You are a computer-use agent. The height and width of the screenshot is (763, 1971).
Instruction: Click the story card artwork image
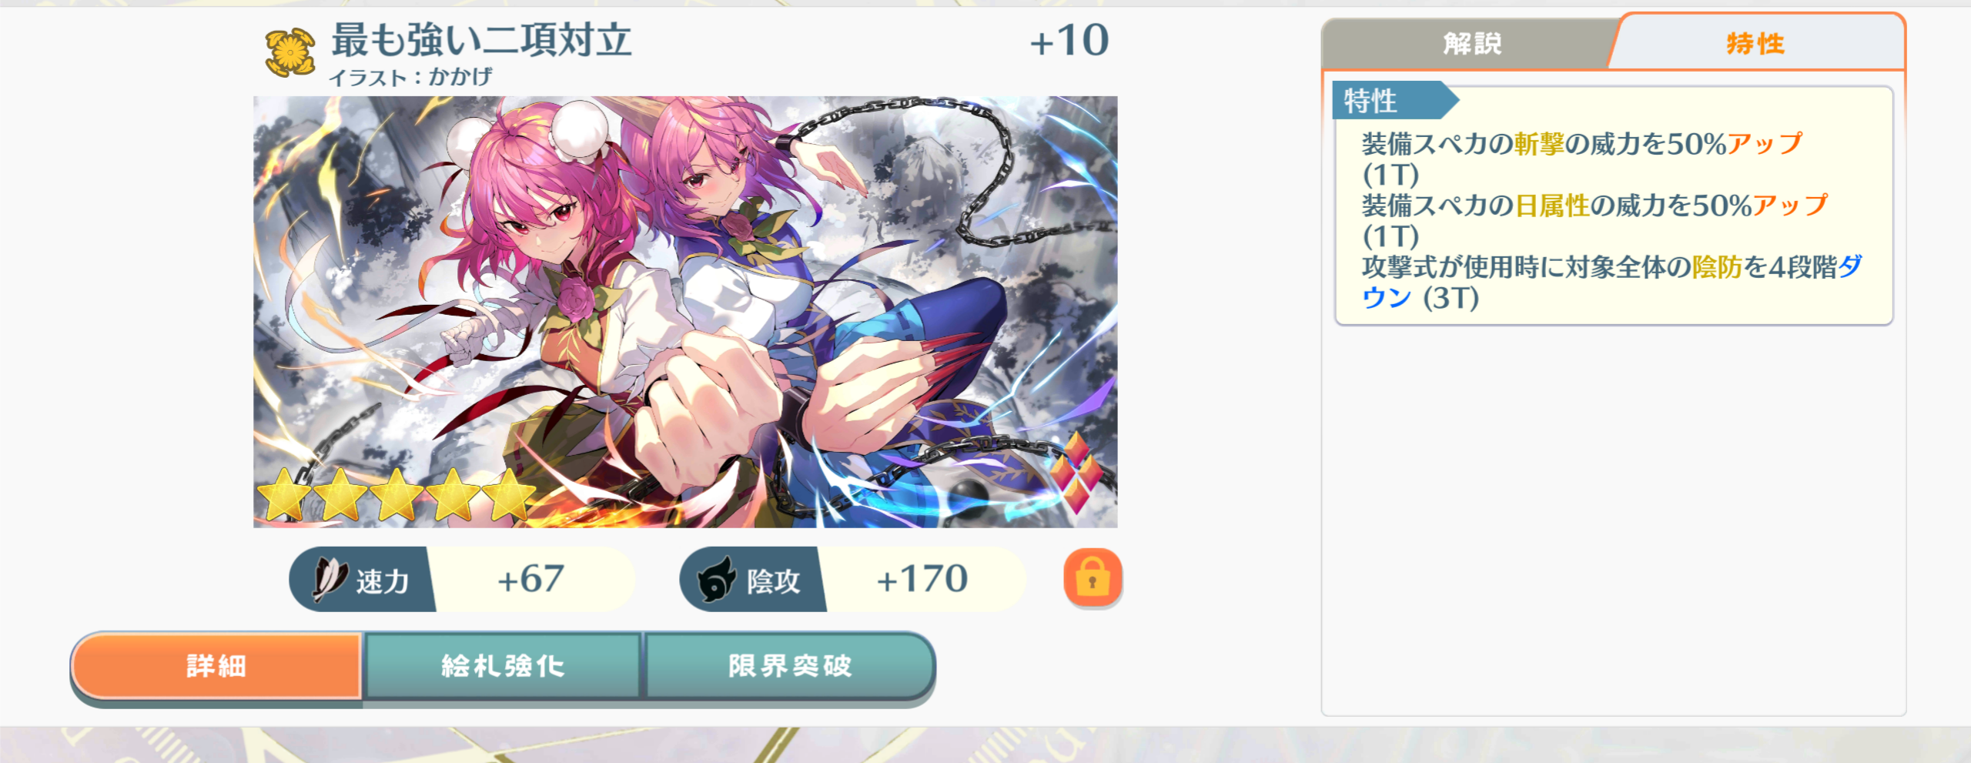click(685, 312)
